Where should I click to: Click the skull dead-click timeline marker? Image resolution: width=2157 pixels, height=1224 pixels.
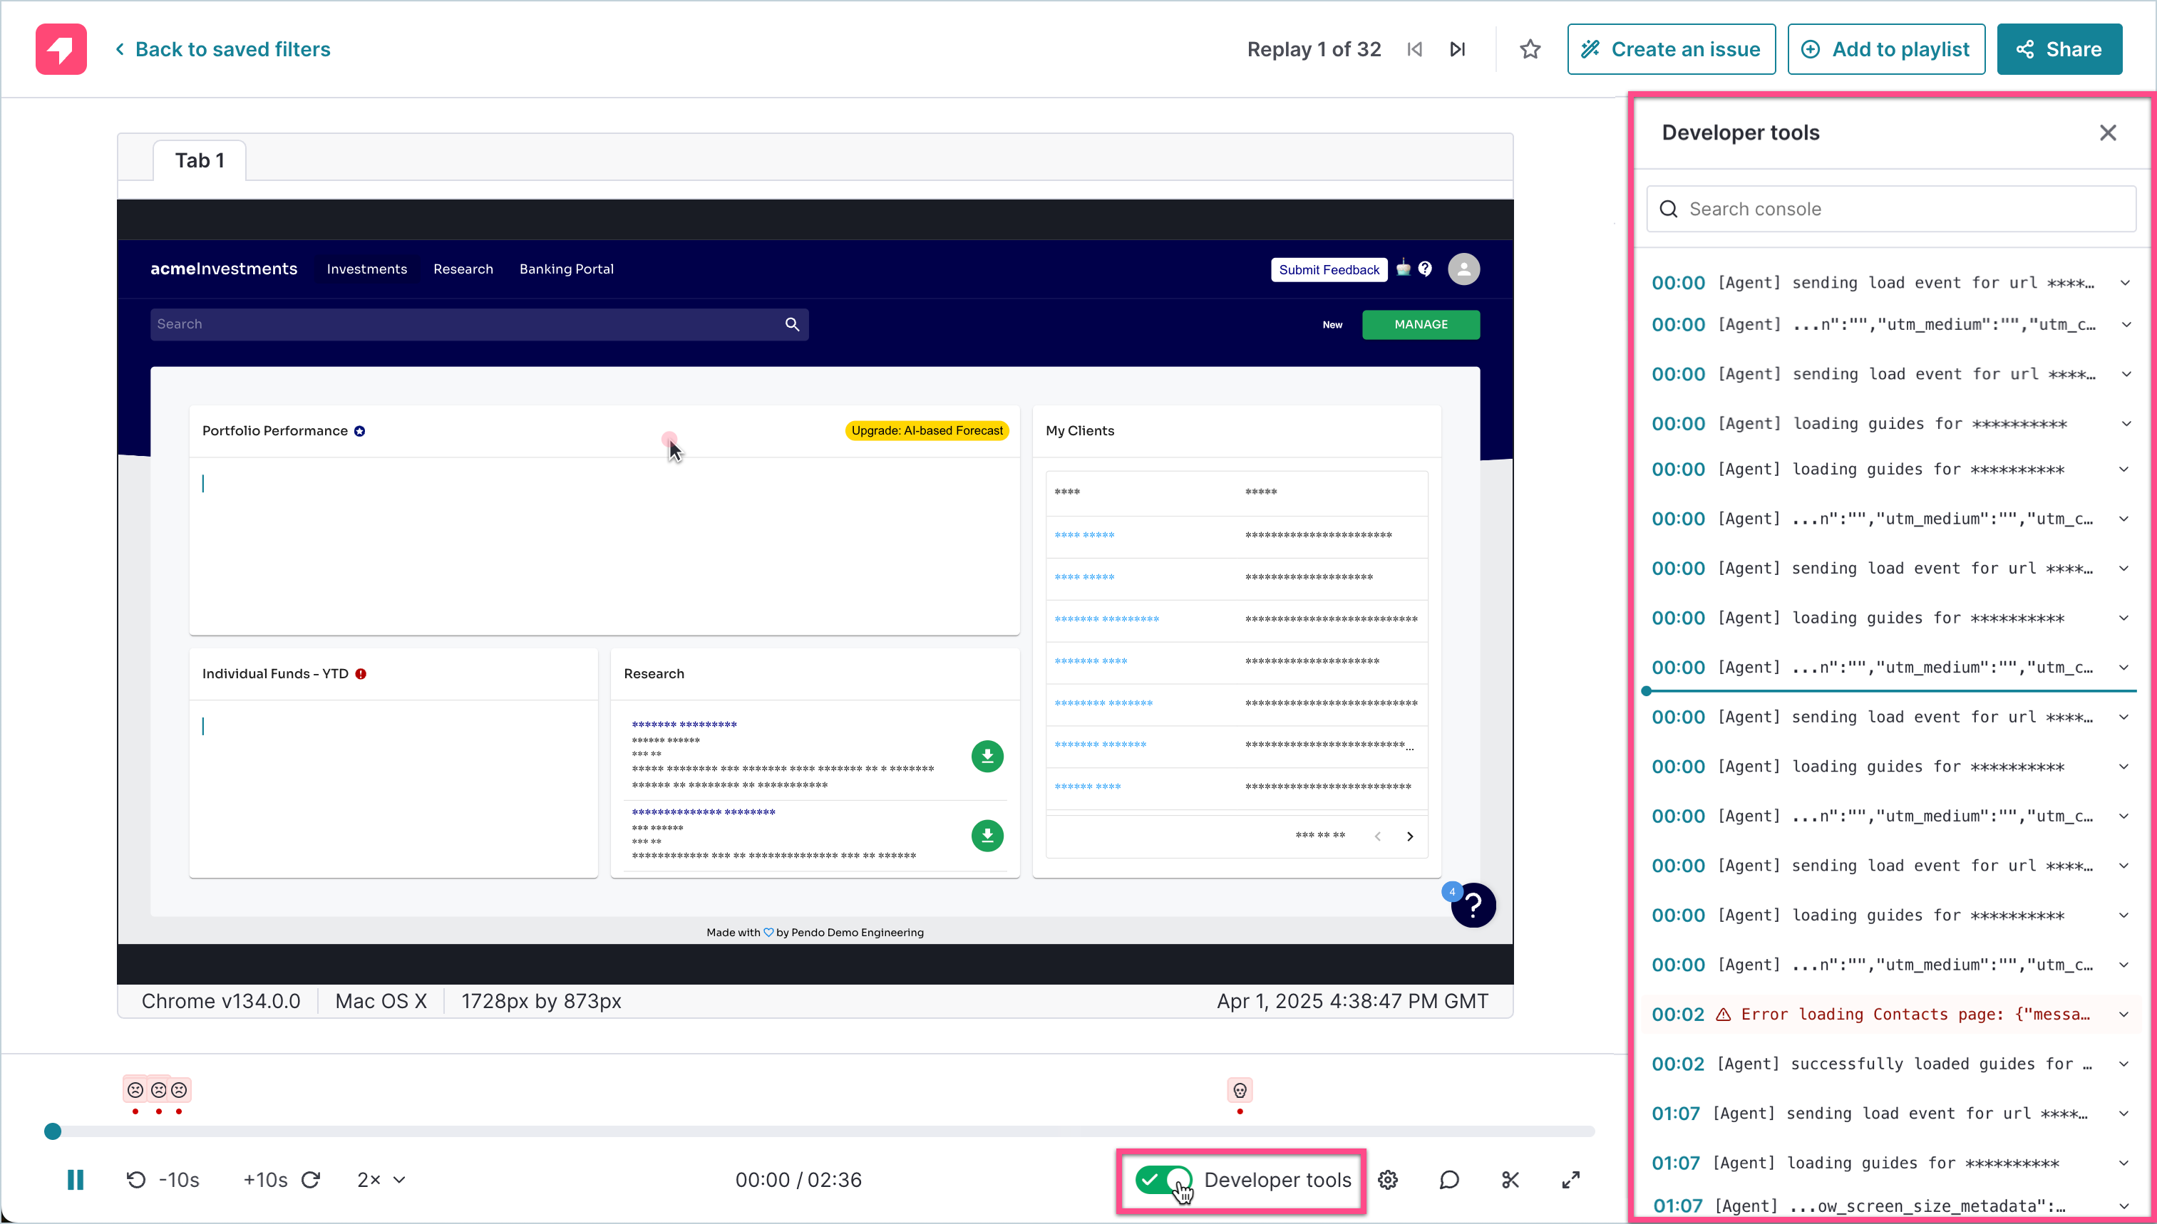(1240, 1090)
